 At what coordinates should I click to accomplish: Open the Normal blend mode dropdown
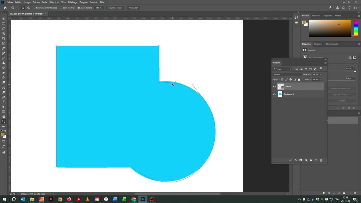pos(287,74)
